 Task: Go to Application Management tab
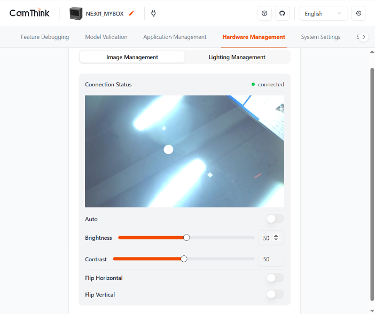(x=175, y=37)
